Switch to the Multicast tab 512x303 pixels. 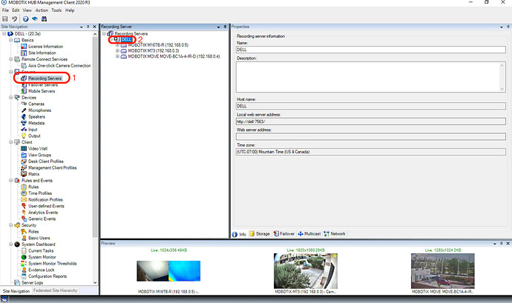tap(309, 234)
